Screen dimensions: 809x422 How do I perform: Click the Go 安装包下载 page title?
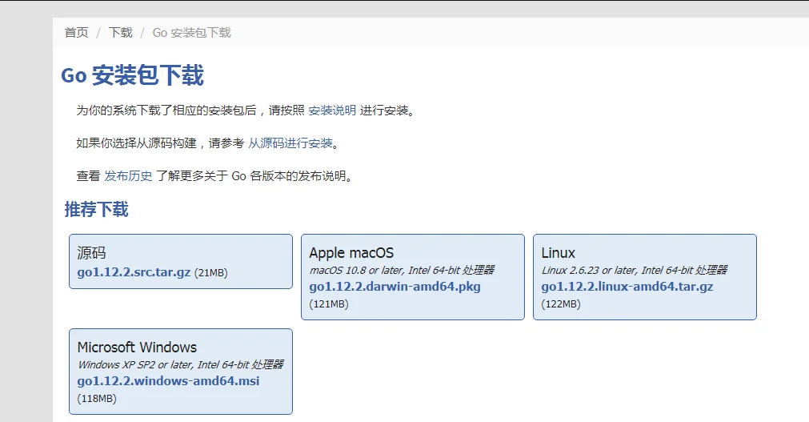(x=133, y=75)
